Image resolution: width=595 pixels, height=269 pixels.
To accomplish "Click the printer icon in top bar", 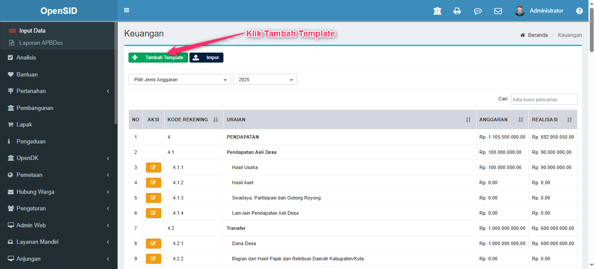I will click(x=457, y=11).
